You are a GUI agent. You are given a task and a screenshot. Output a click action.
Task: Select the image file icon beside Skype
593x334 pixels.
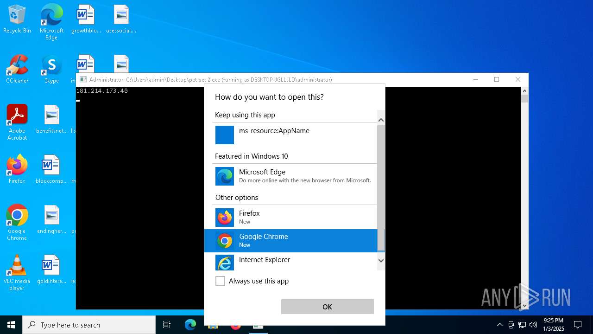pos(121,64)
